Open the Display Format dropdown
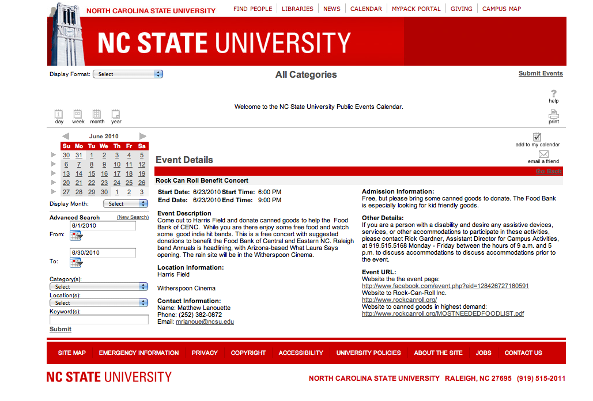Viewport: 593px width, 401px height. 128,74
